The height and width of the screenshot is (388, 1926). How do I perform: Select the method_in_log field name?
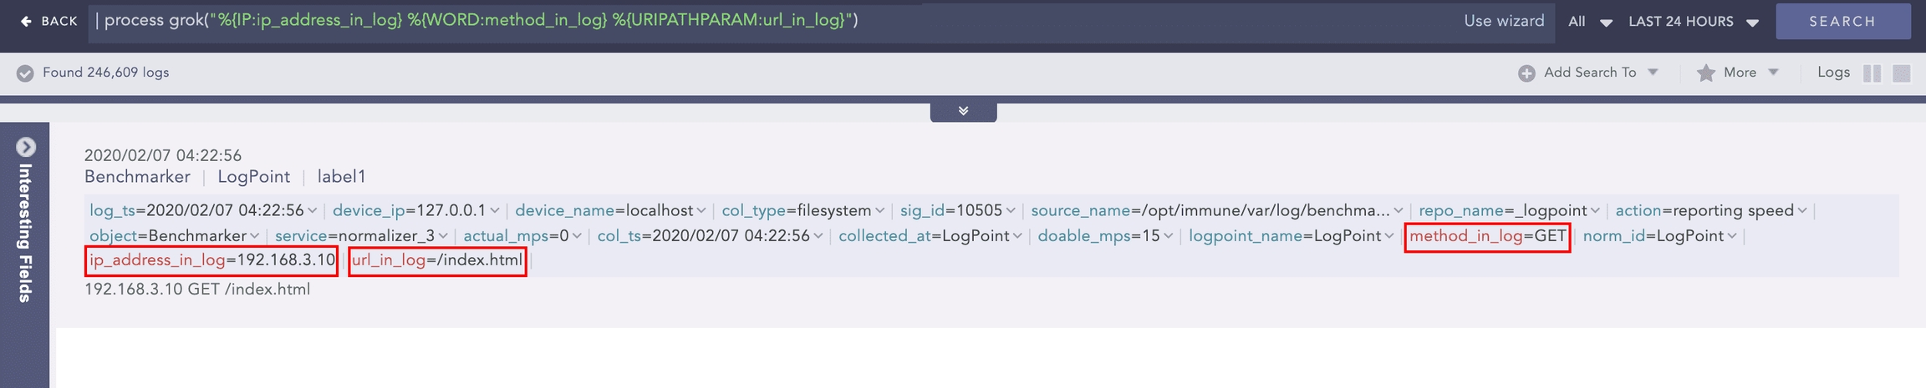coord(1465,236)
